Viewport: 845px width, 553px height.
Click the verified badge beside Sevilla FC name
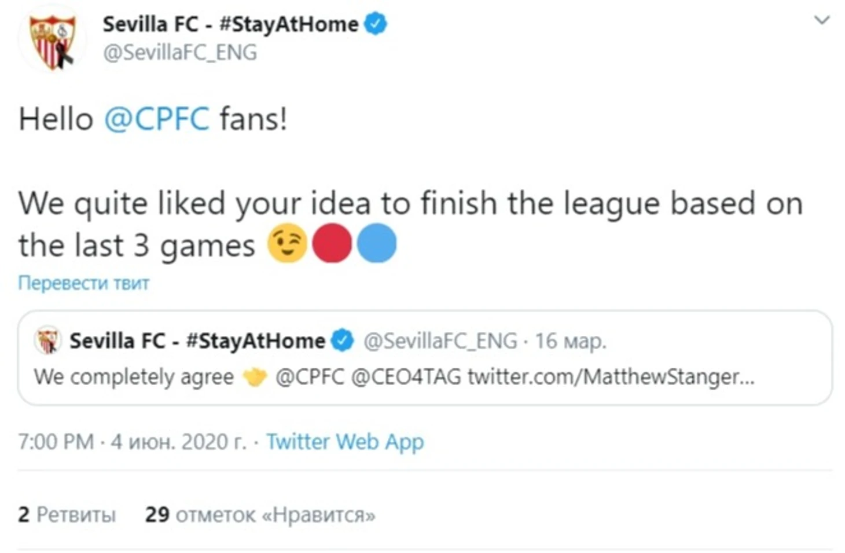click(376, 24)
